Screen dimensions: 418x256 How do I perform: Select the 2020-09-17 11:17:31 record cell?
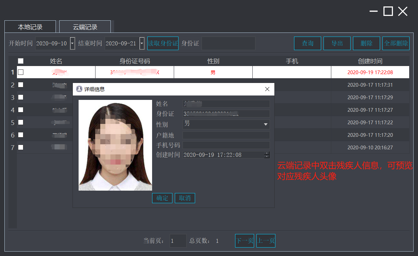pyautogui.click(x=370, y=85)
